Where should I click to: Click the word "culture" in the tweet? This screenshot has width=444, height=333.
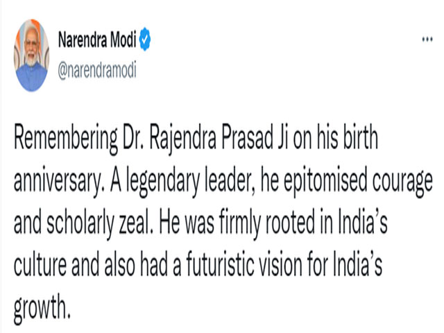click(40, 264)
